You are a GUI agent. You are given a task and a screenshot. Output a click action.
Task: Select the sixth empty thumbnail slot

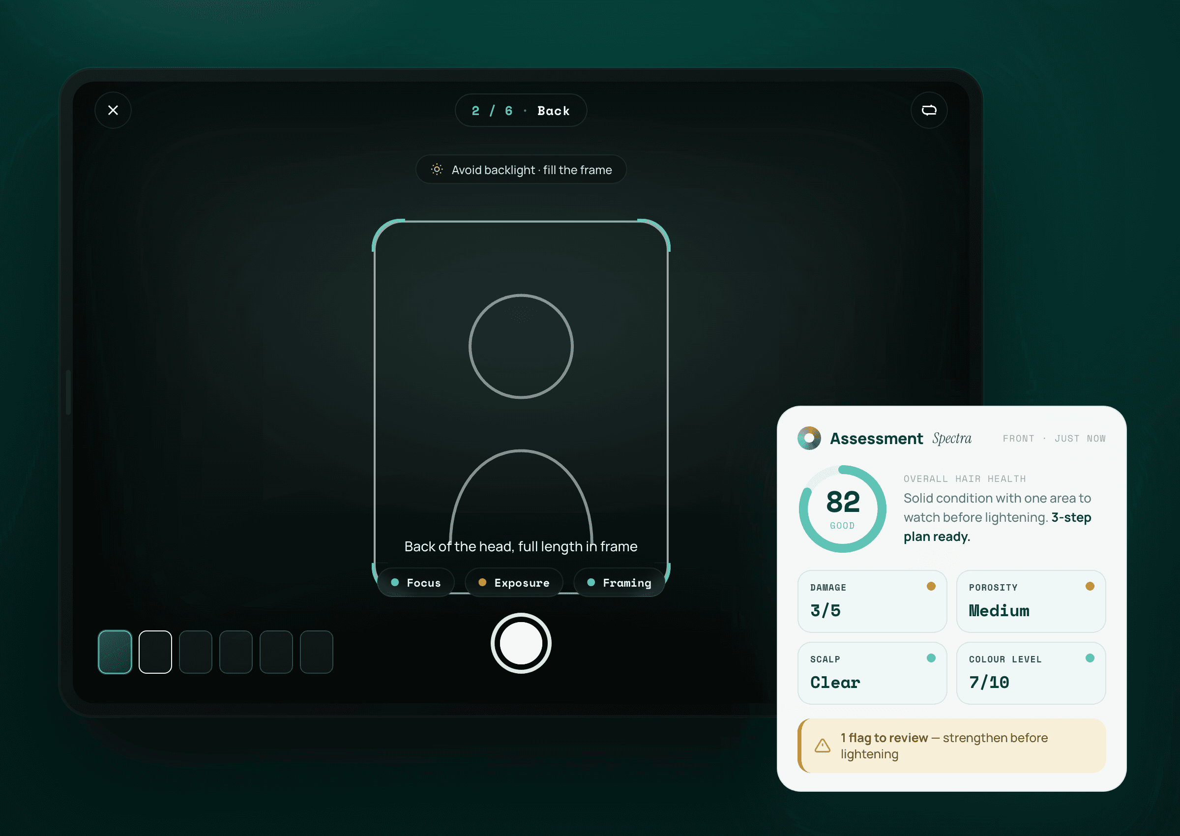(317, 652)
